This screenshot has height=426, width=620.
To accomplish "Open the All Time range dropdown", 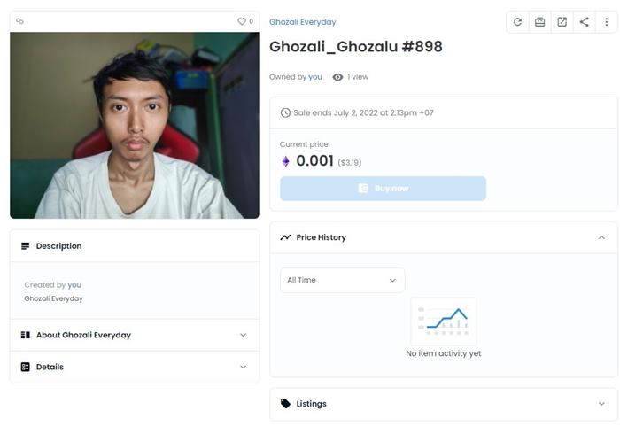I will 342,280.
